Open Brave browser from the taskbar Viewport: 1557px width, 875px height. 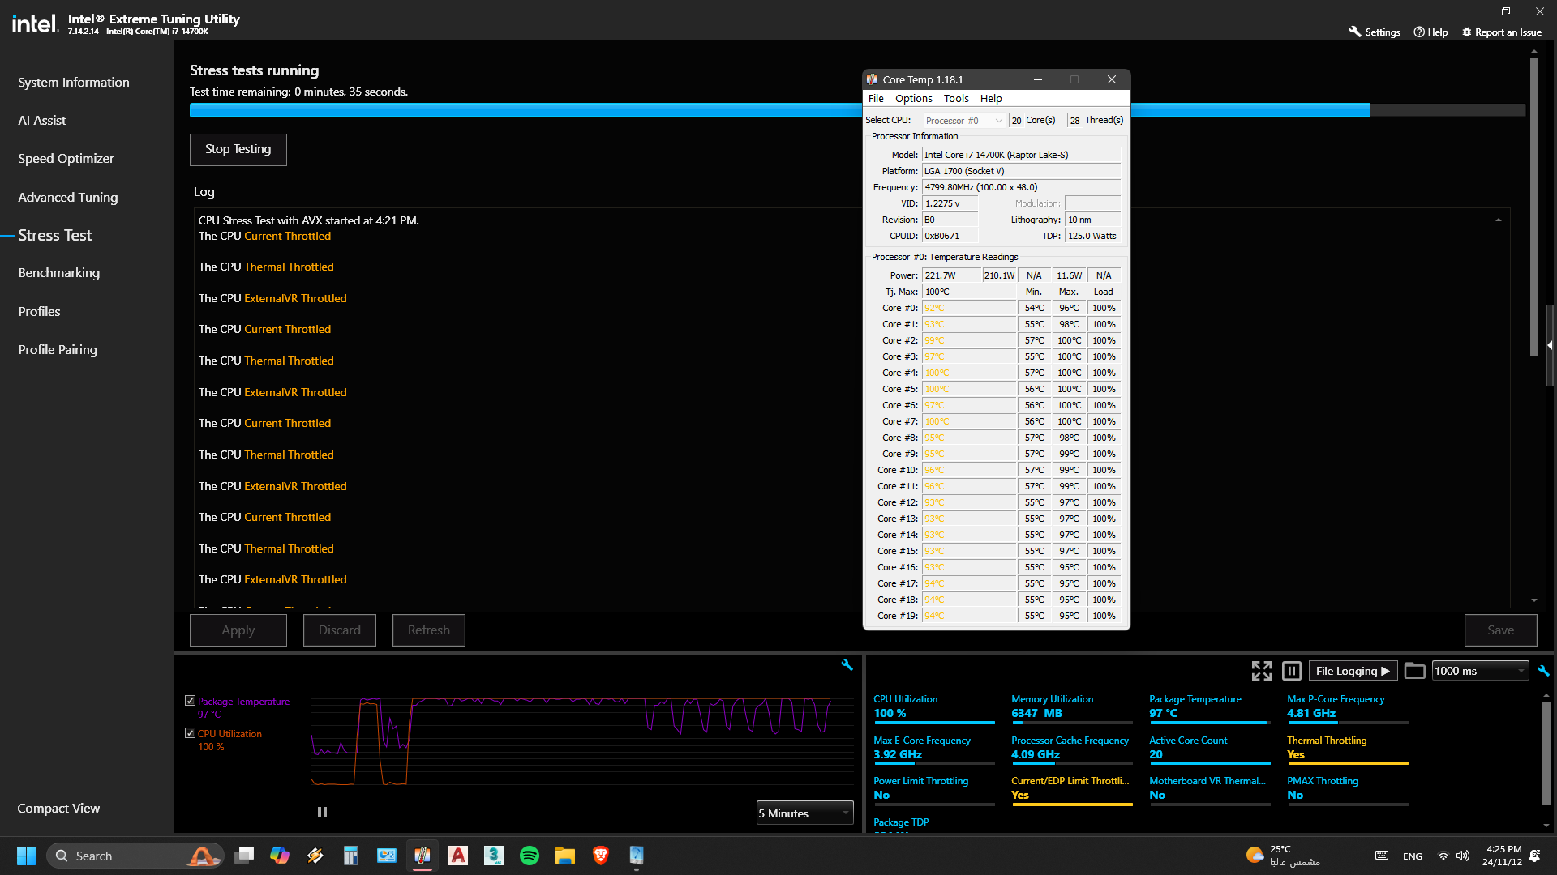(601, 856)
